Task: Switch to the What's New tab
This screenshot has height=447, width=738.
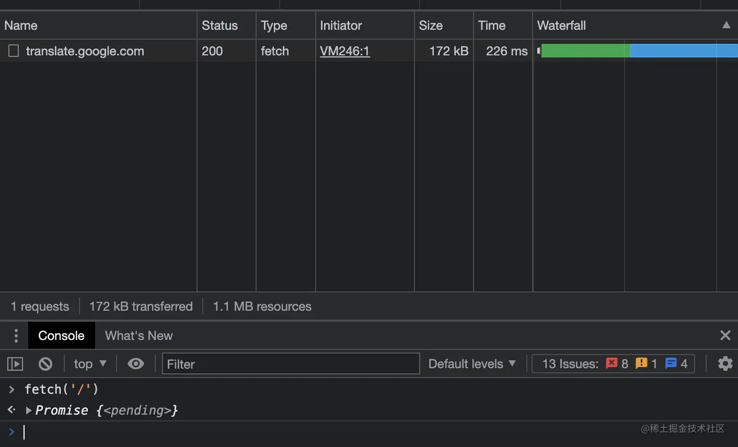Action: click(x=139, y=335)
